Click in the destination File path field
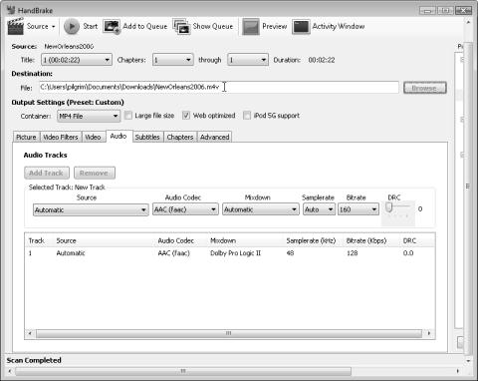Image resolution: width=478 pixels, height=381 pixels. point(219,88)
